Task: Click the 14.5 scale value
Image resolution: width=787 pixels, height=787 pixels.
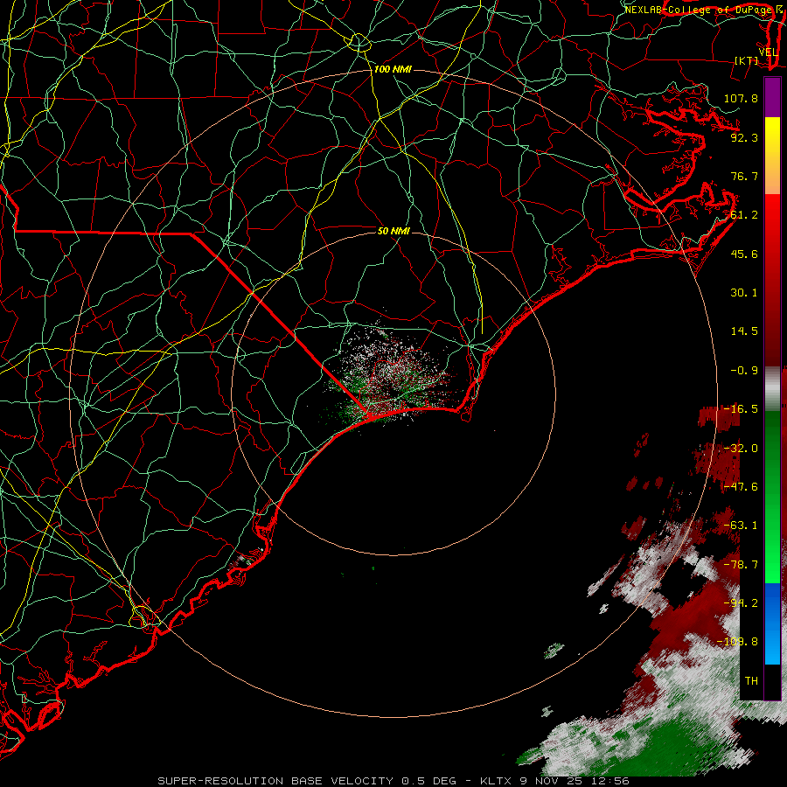Action: 744,331
